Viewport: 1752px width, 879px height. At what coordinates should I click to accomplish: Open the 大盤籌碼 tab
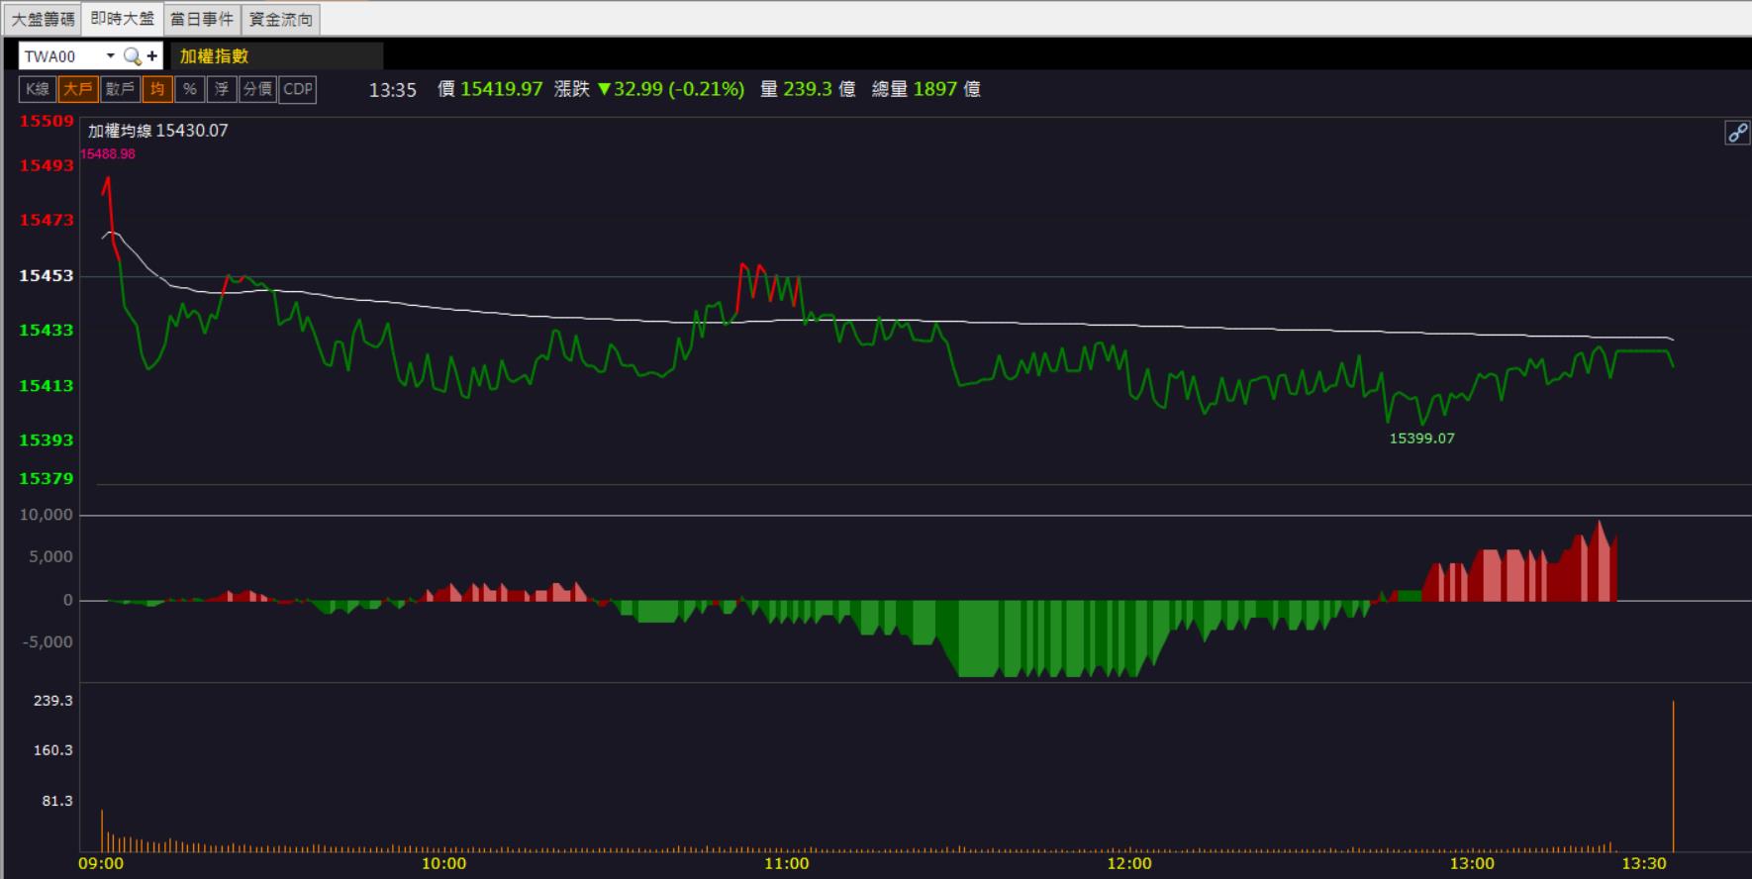[42, 19]
